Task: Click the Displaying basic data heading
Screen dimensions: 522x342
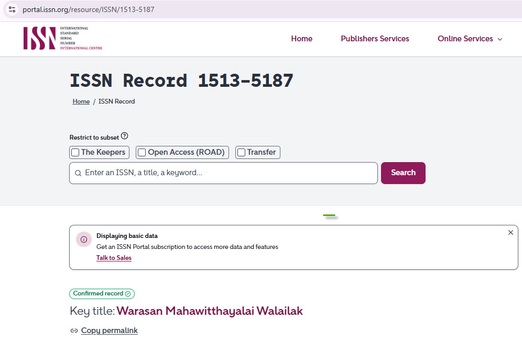Action: tap(127, 236)
